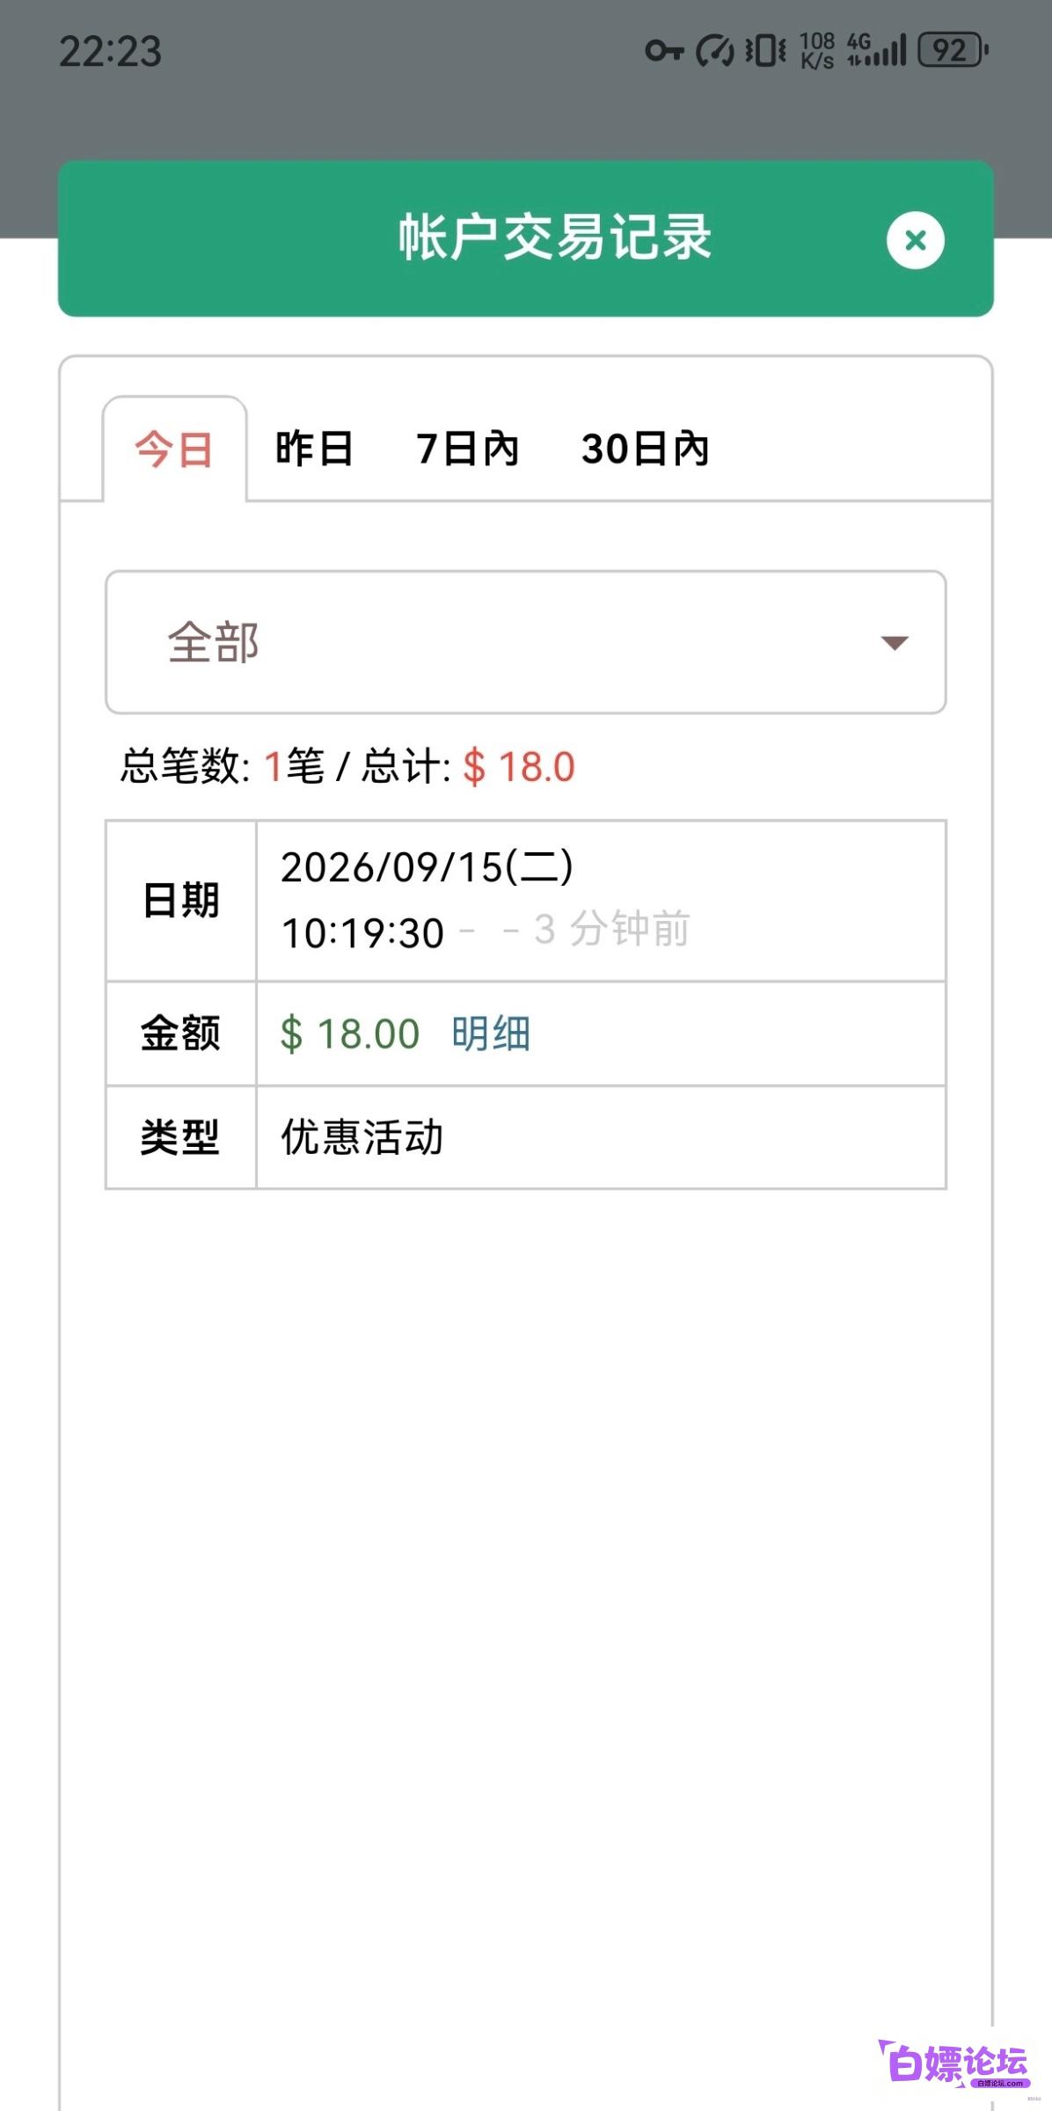Tap the battery 92 indicator icon
The height and width of the screenshot is (2111, 1052).
click(x=953, y=50)
